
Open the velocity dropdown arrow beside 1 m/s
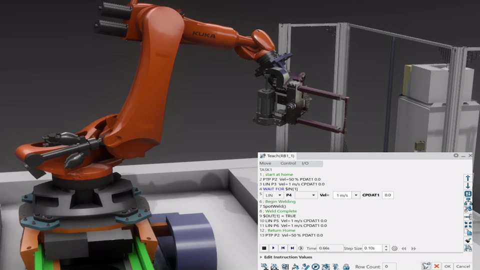pos(355,195)
